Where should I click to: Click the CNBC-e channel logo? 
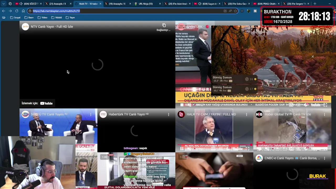(259, 158)
